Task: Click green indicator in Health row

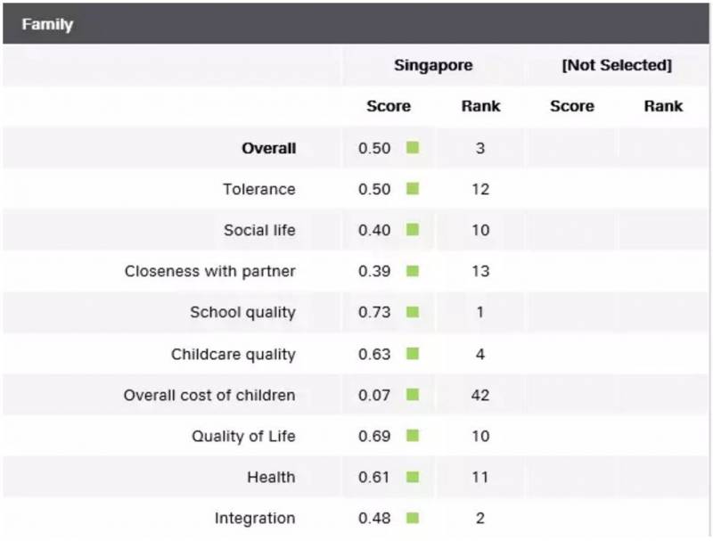Action: tap(413, 477)
